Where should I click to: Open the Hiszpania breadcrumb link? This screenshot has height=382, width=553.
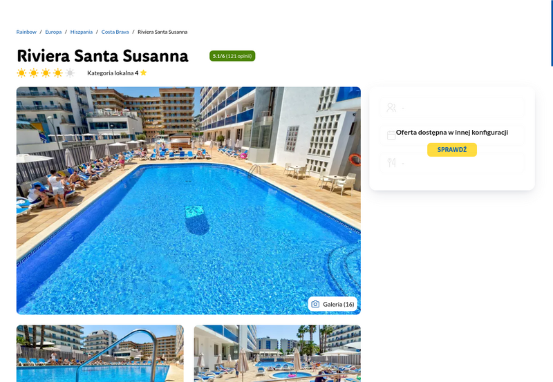81,32
